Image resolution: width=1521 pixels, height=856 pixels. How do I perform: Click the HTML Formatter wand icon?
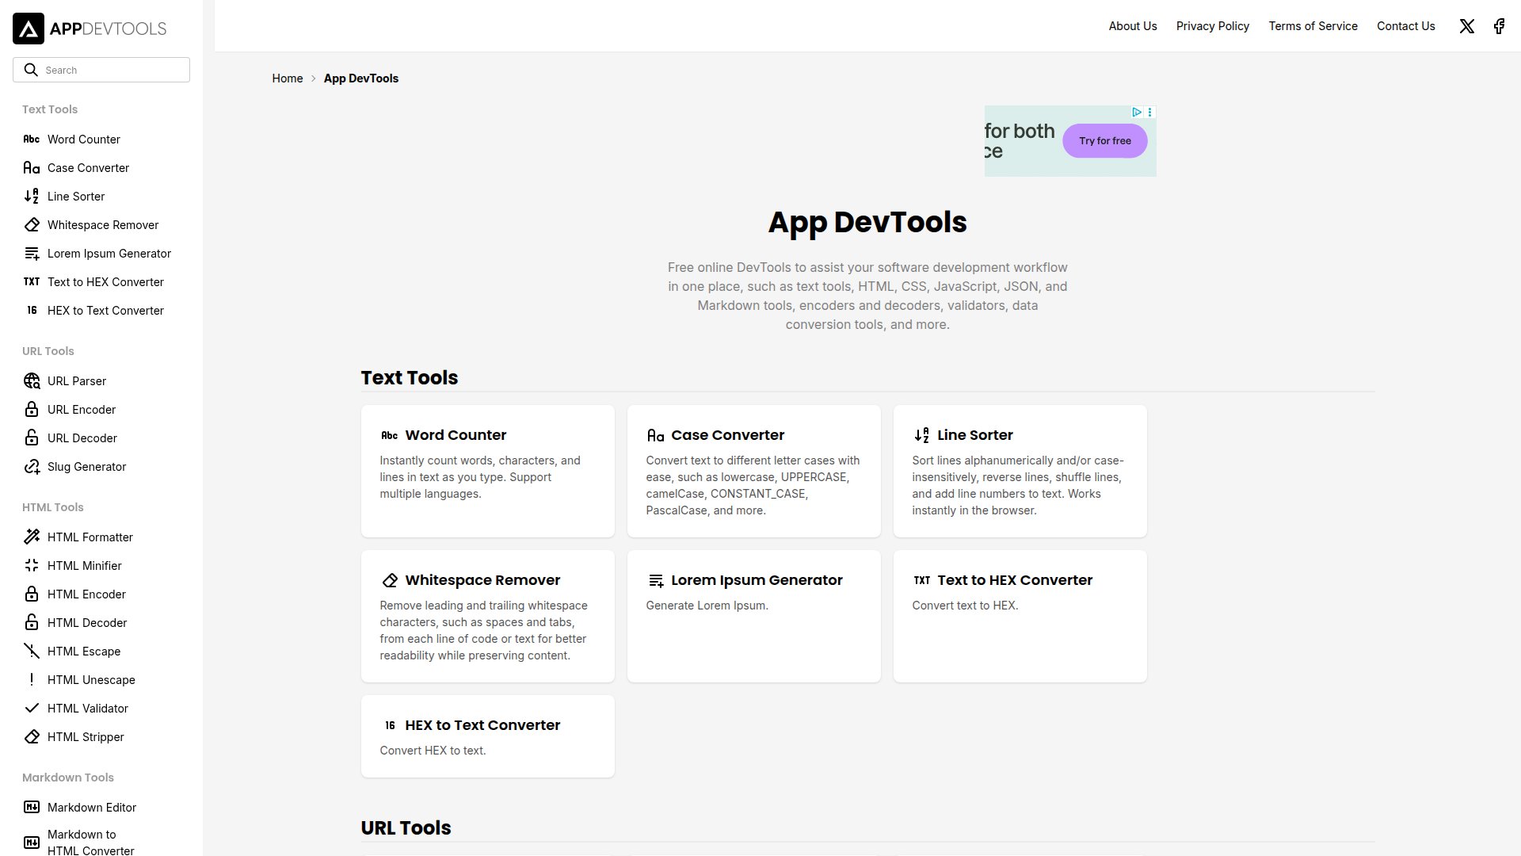32,537
